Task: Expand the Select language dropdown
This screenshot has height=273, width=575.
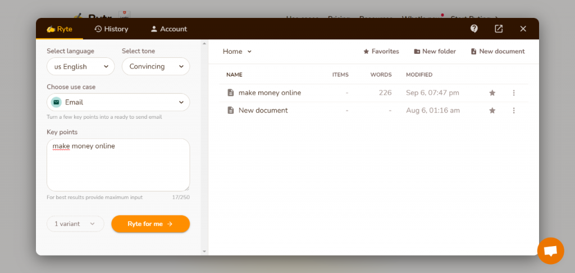Action: tap(80, 67)
